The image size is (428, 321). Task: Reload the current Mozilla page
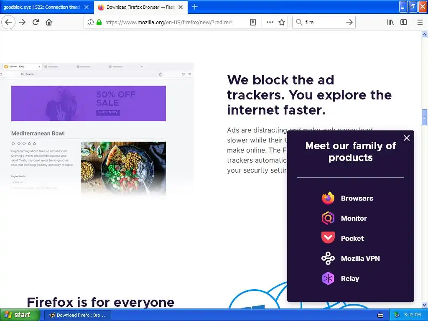pos(36,22)
